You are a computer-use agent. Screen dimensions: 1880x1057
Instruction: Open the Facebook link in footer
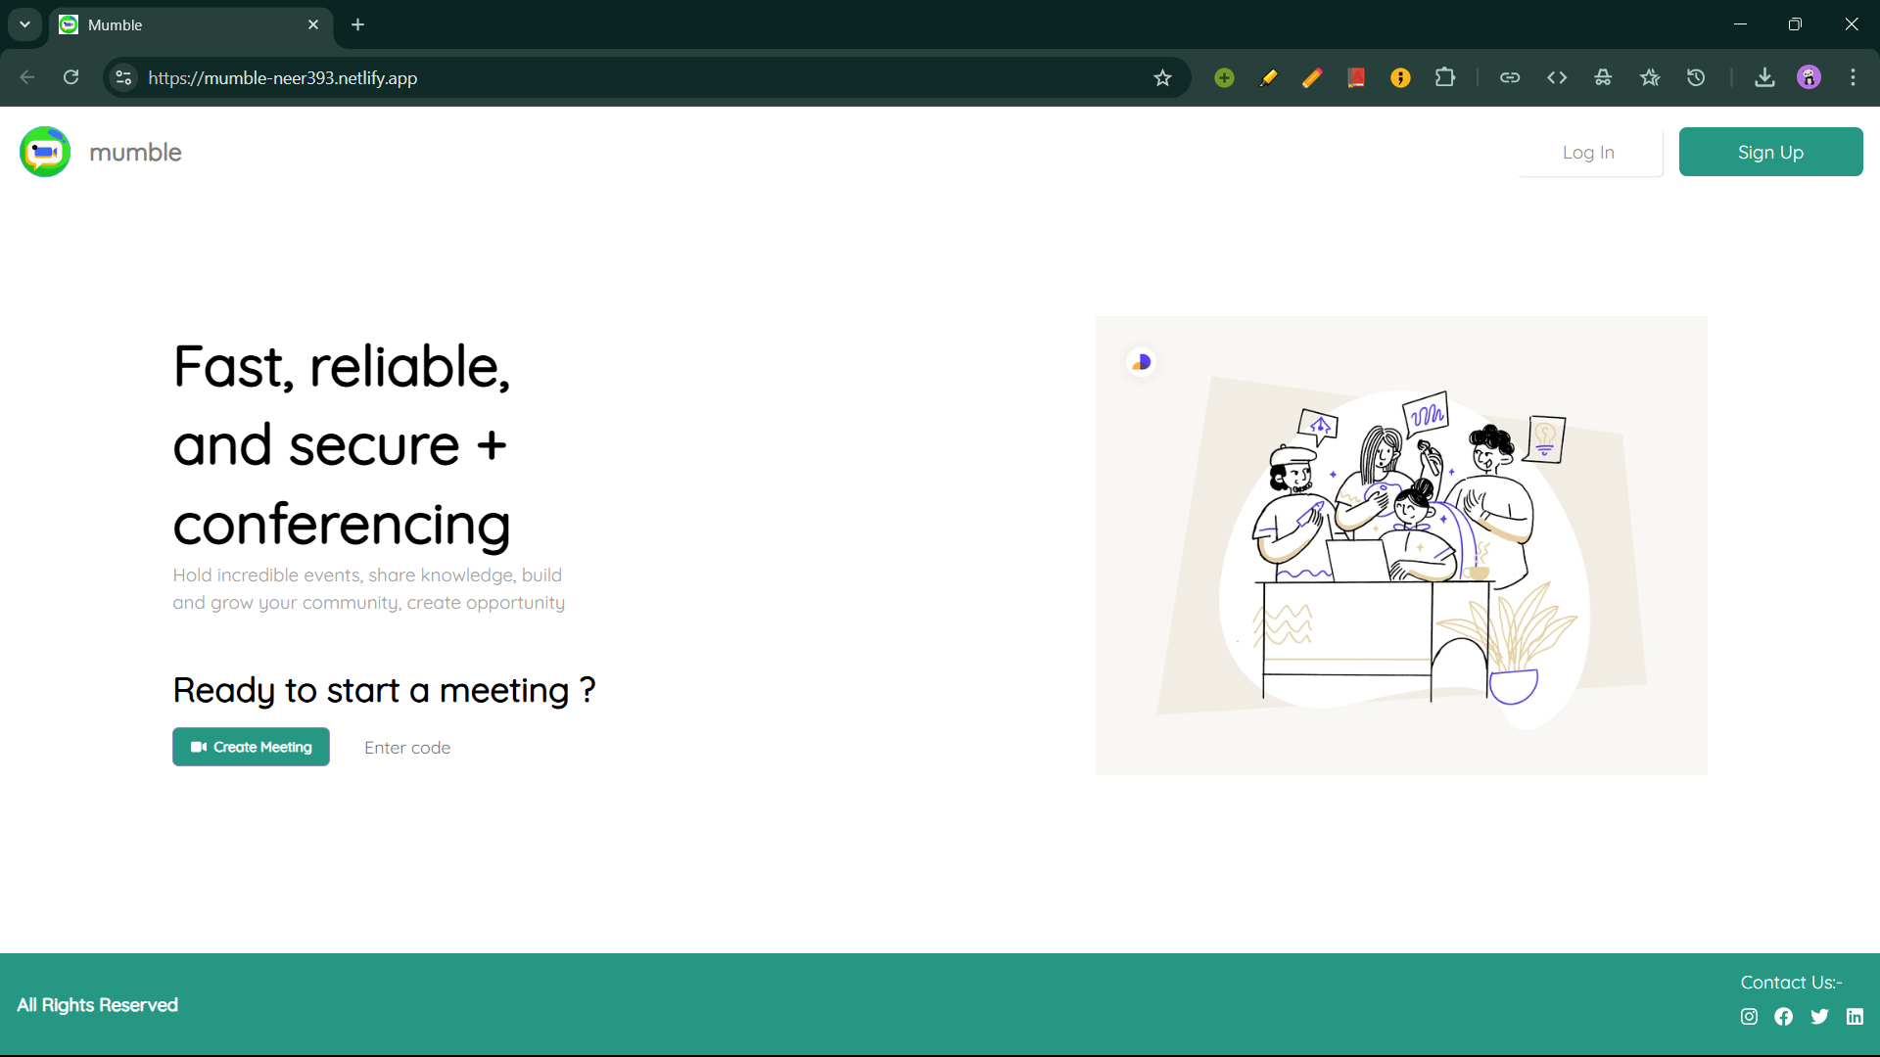point(1784,1017)
